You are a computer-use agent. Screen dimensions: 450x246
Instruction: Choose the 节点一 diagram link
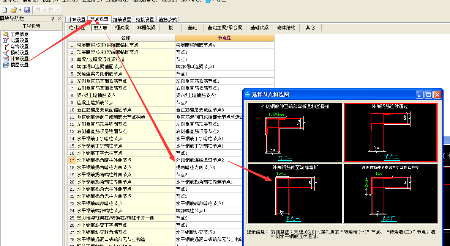pyautogui.click(x=285, y=158)
